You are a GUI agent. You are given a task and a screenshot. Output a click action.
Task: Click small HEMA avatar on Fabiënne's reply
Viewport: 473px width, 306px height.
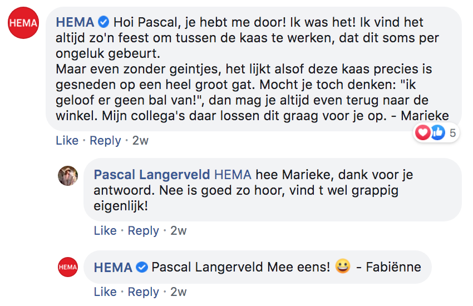[68, 267]
